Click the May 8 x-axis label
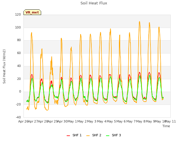 141,121
